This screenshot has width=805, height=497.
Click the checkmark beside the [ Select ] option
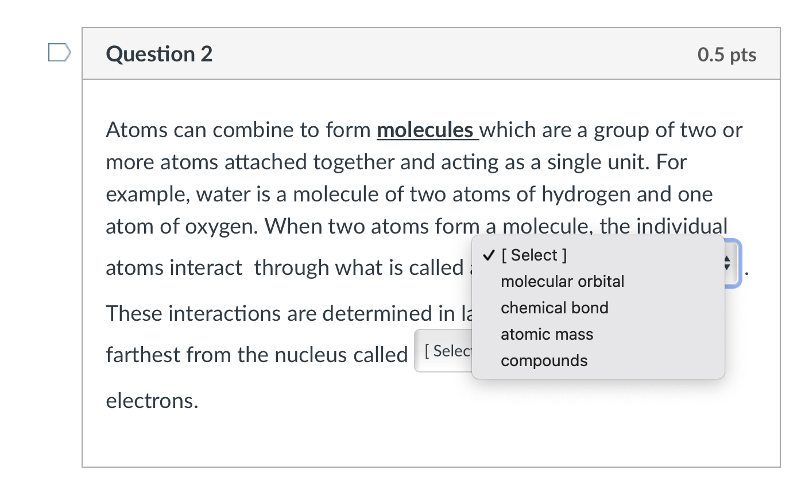(488, 255)
